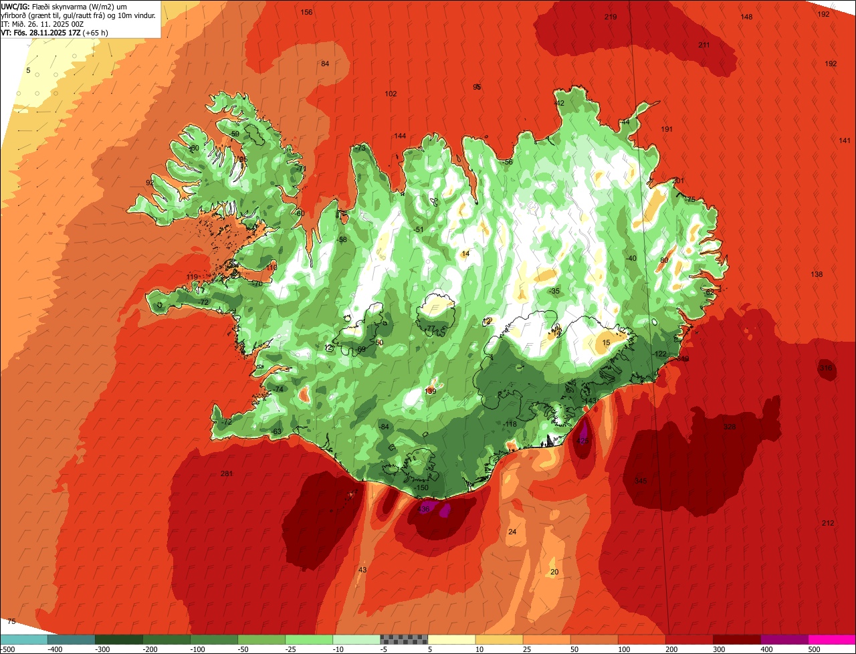Image resolution: width=856 pixels, height=654 pixels.
Task: Click the map value 328 in the maroon area
Action: (x=730, y=427)
